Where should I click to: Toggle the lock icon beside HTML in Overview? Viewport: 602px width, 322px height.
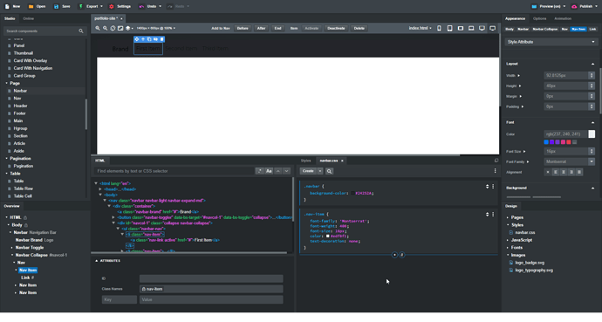[x=25, y=217]
